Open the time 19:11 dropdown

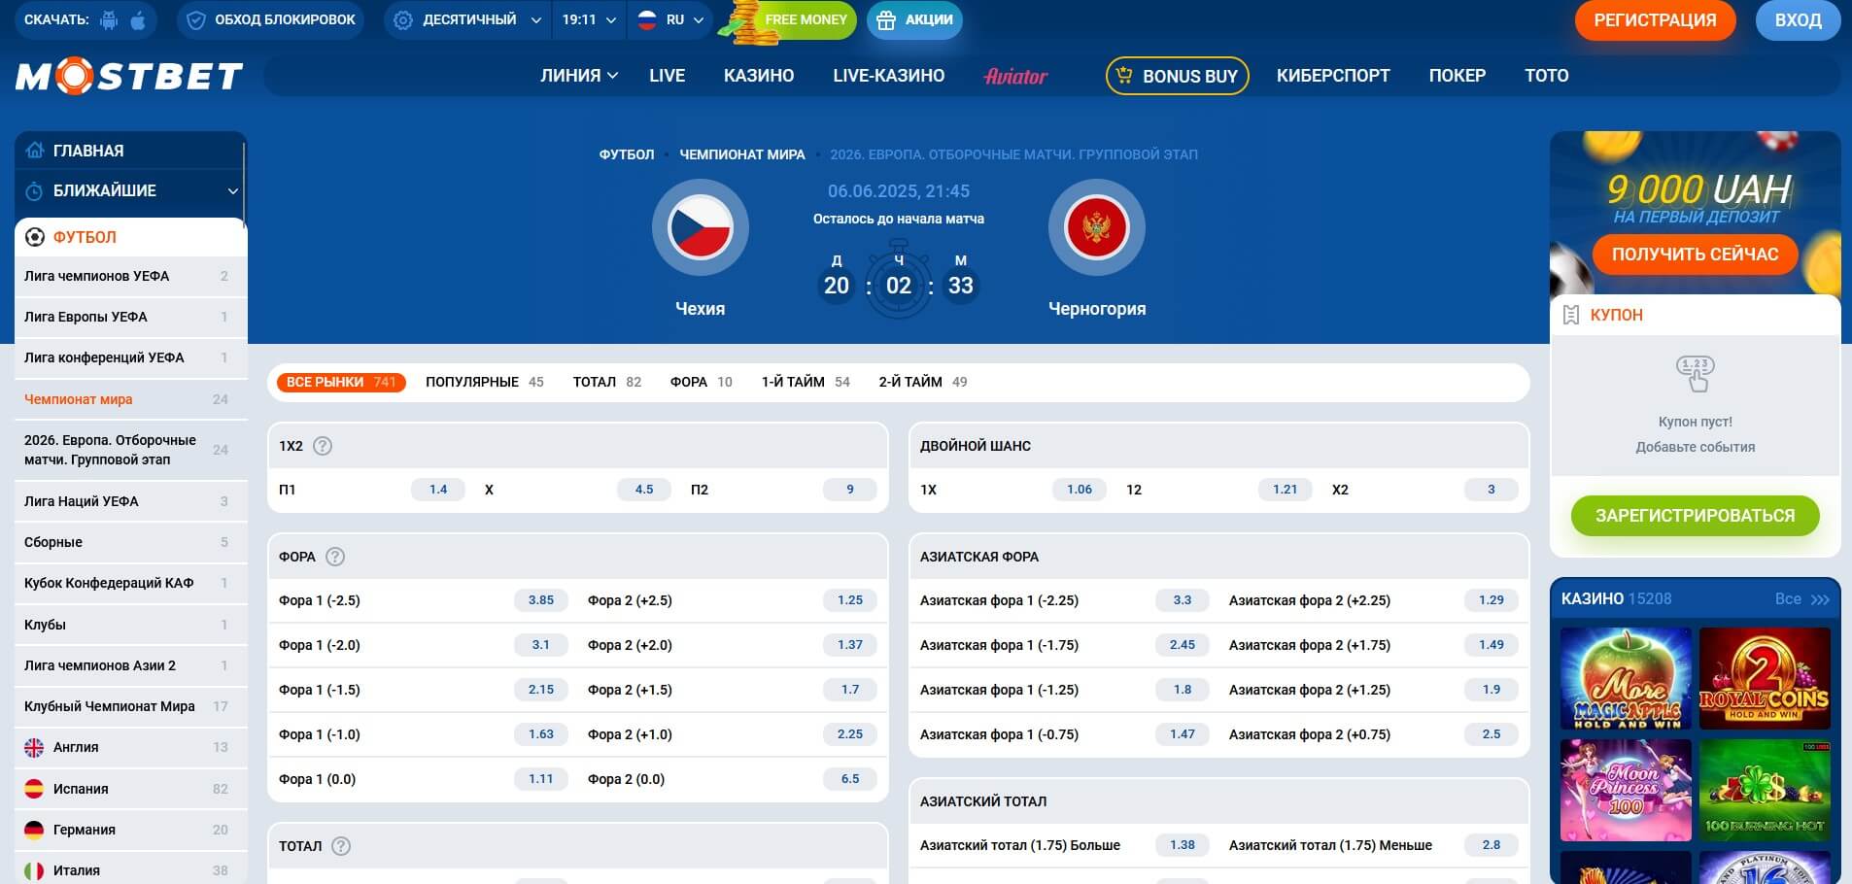pyautogui.click(x=589, y=19)
